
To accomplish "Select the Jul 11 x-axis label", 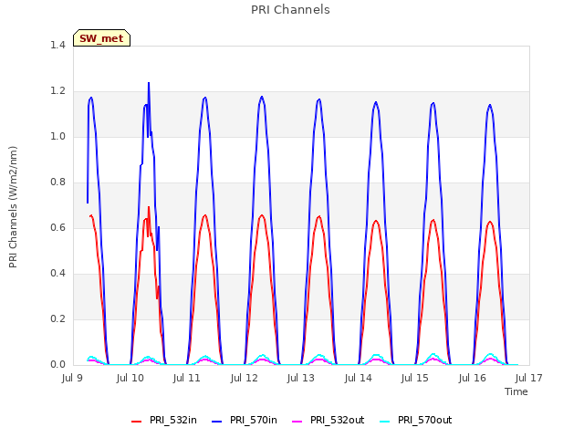I will (186, 378).
